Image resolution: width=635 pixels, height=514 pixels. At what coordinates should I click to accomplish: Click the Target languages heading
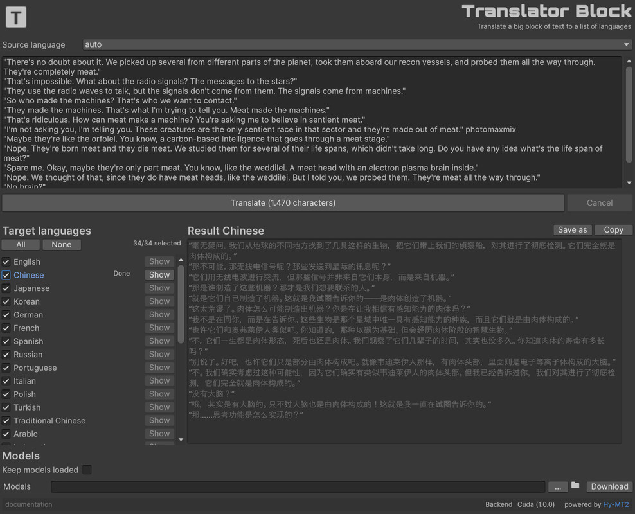pyautogui.click(x=46, y=231)
